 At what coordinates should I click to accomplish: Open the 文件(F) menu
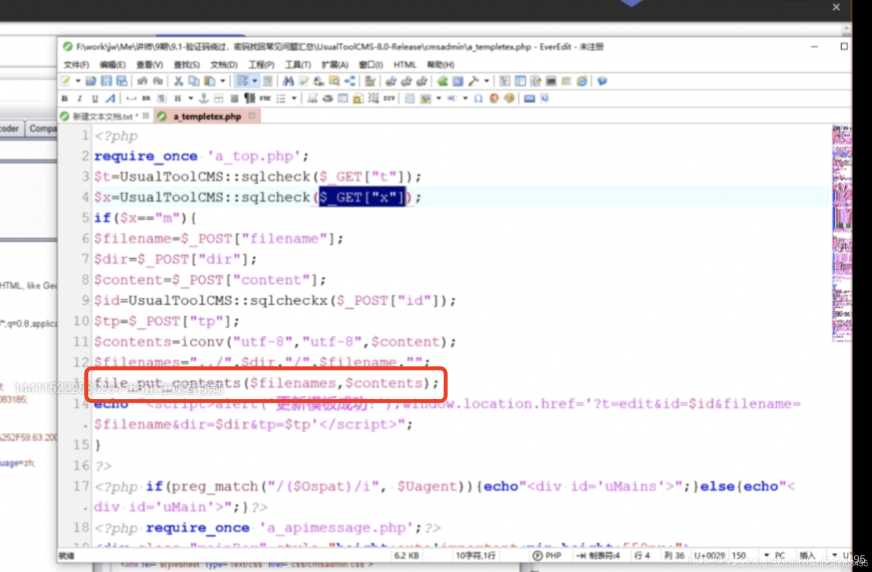click(x=76, y=64)
